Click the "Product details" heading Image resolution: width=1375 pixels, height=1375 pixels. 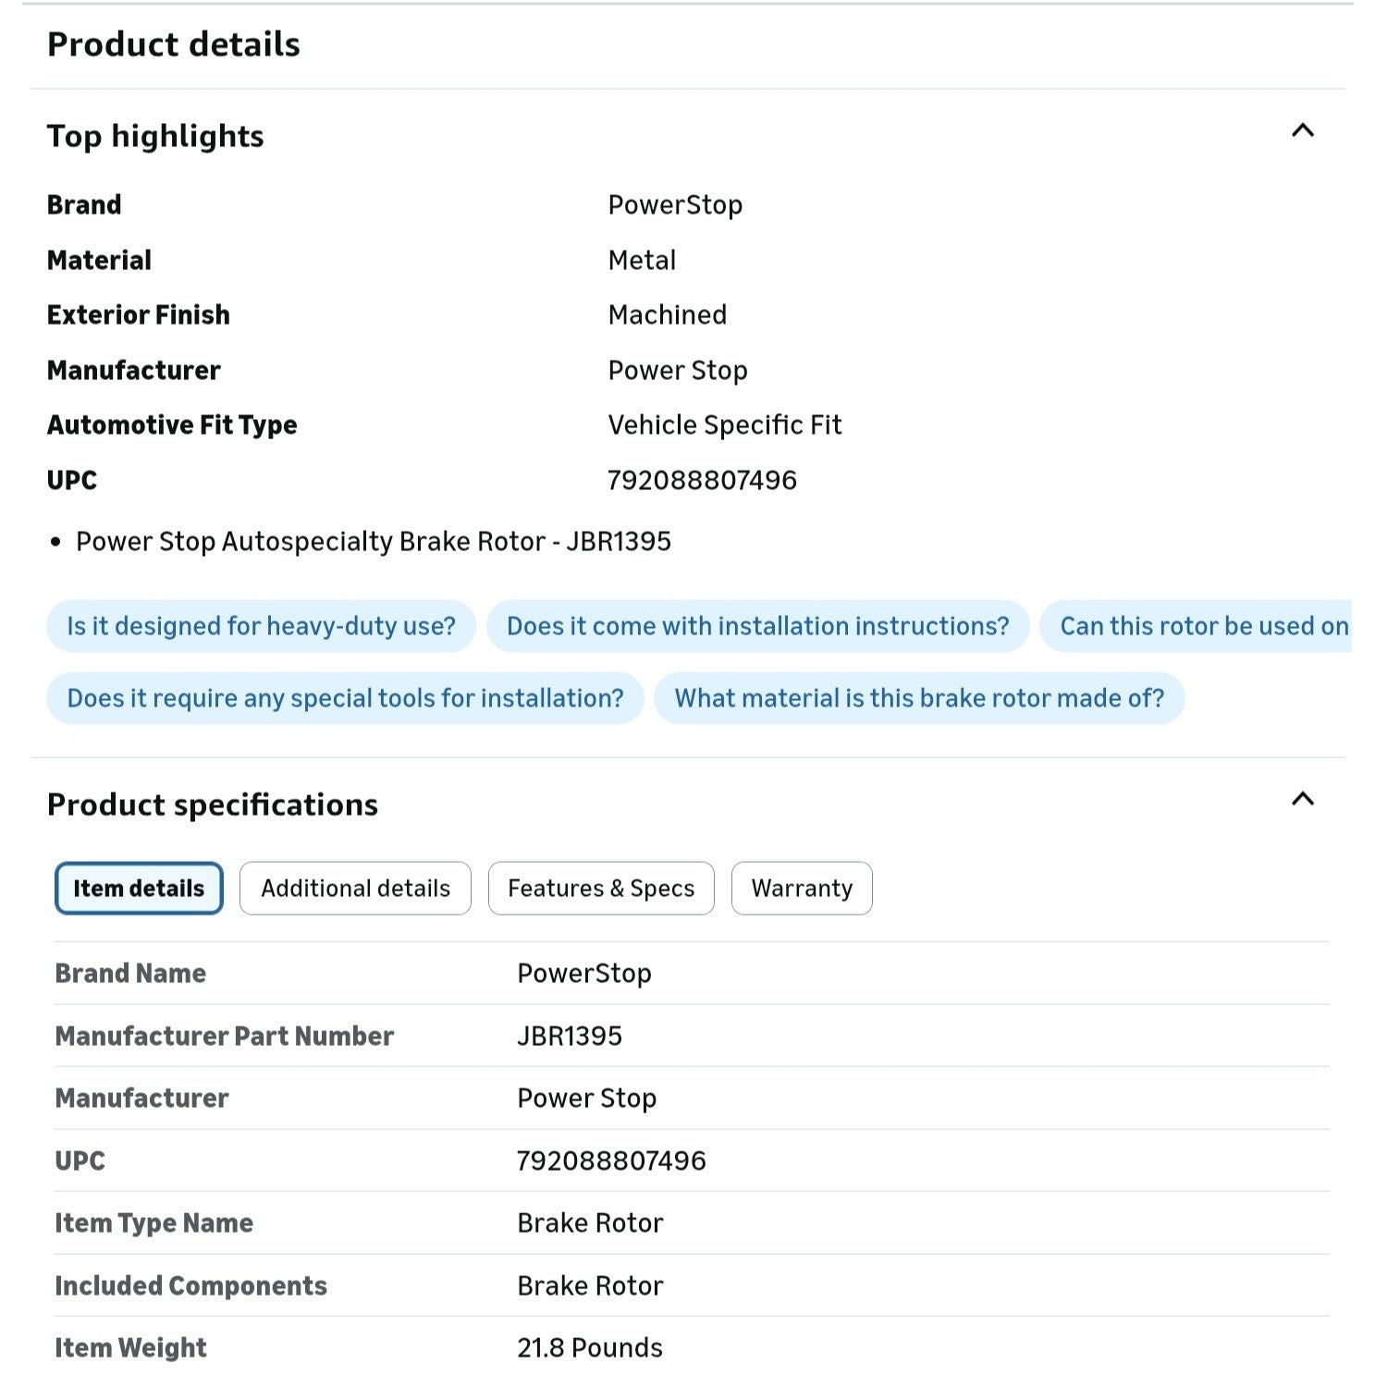(174, 44)
